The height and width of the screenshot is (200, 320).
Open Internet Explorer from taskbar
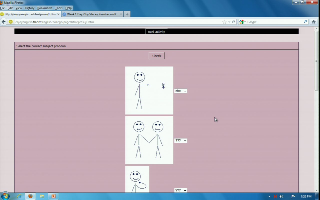(x=19, y=196)
